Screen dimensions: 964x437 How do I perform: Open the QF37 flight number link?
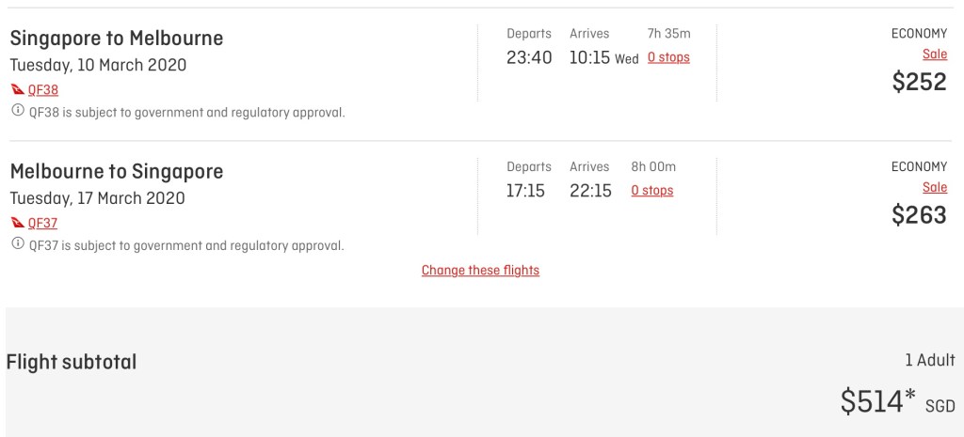(x=43, y=224)
